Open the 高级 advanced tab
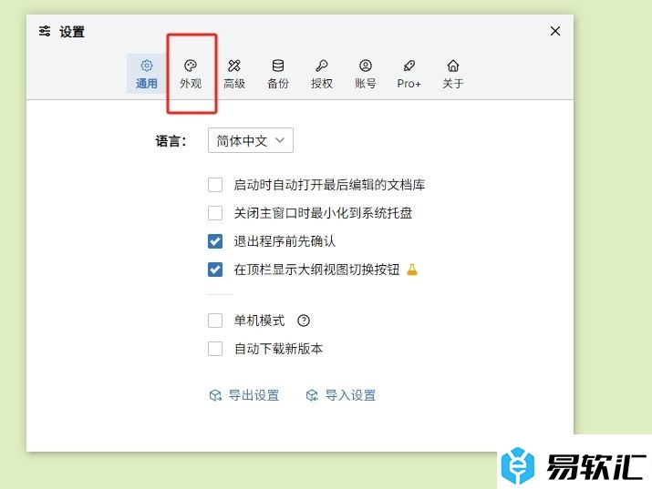This screenshot has width=652, height=489. coord(234,74)
